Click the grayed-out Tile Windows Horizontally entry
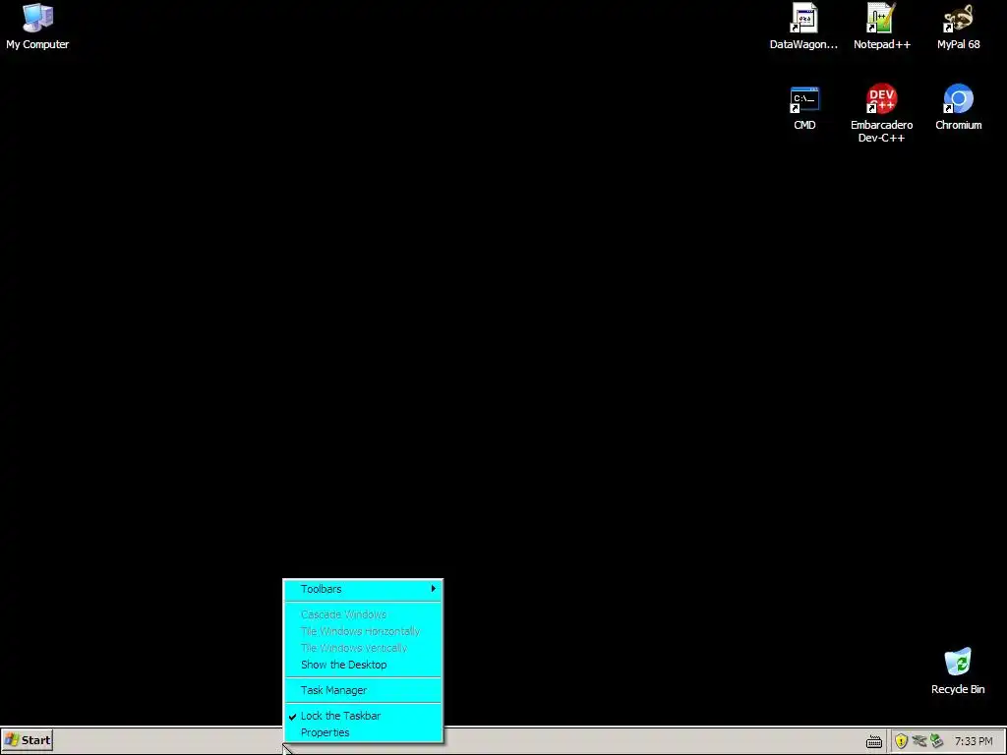 (363, 631)
